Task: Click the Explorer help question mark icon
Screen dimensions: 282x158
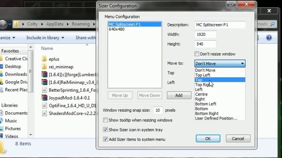Action: (269, 38)
